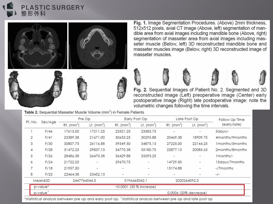Click the "Follow Up Time" column header
The height and width of the screenshot is (204, 273).
(231, 122)
